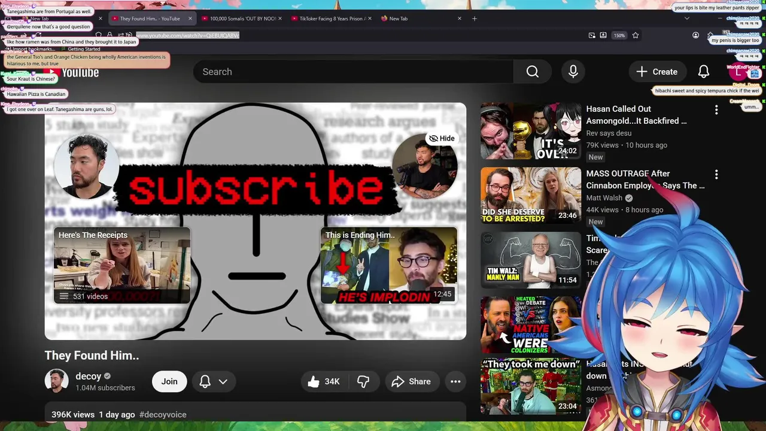Open the list all tabs chevron
This screenshot has height=431, width=766.
pos(686,19)
